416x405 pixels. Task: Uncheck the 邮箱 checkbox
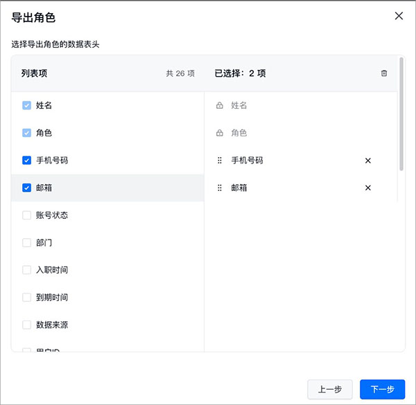tap(27, 188)
